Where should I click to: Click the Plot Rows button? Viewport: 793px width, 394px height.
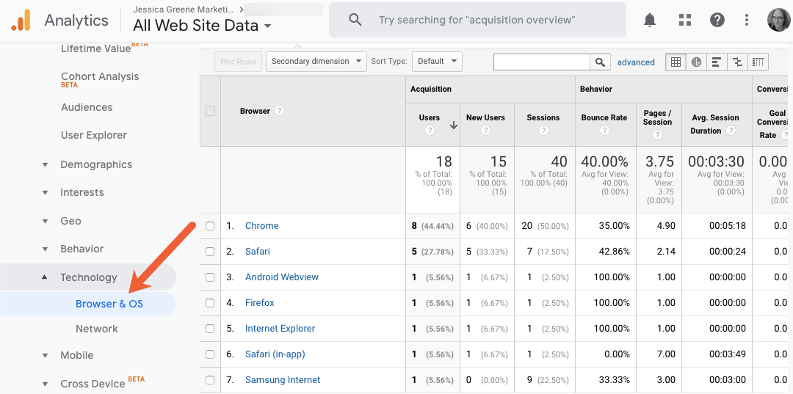click(x=238, y=62)
